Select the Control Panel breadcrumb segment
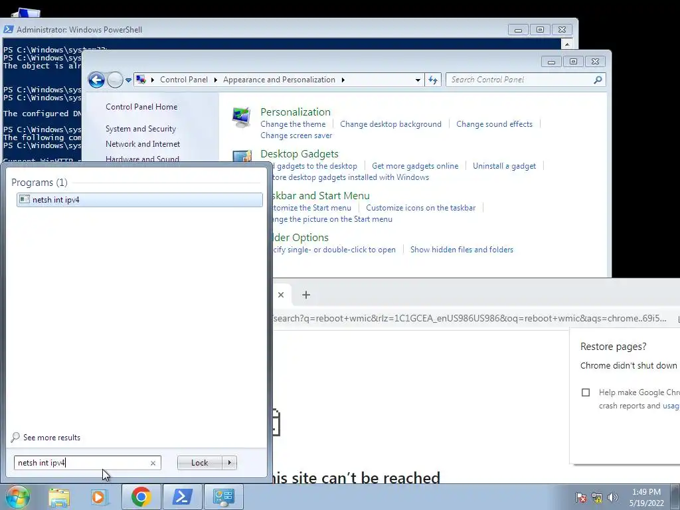Image resolution: width=680 pixels, height=510 pixels. pyautogui.click(x=184, y=80)
